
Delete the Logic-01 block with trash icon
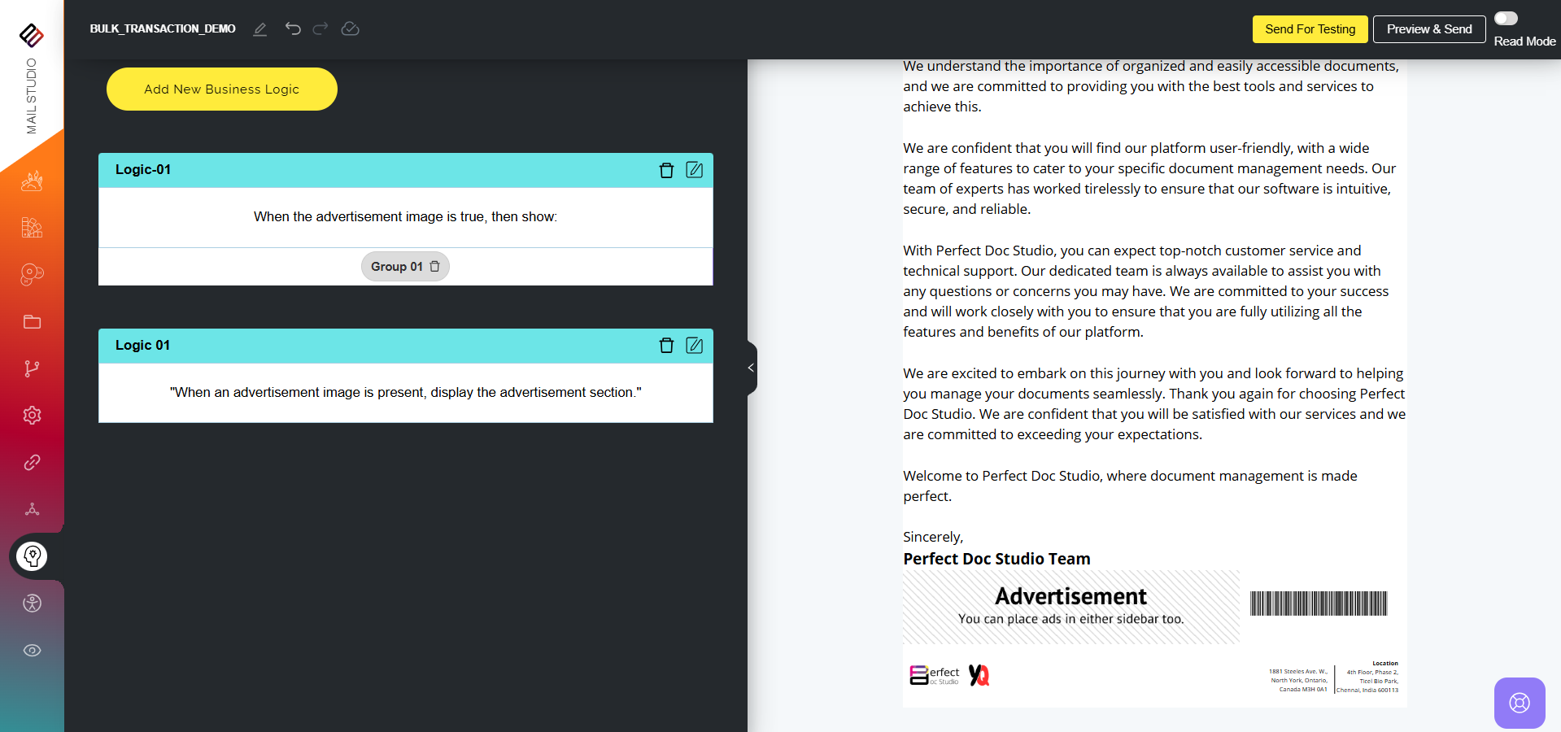[666, 170]
